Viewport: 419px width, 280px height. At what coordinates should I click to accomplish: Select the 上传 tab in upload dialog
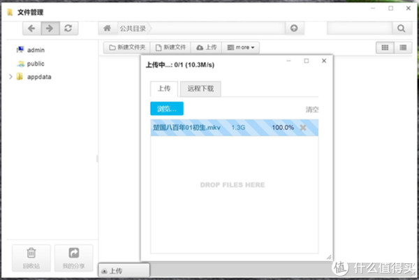(x=164, y=89)
